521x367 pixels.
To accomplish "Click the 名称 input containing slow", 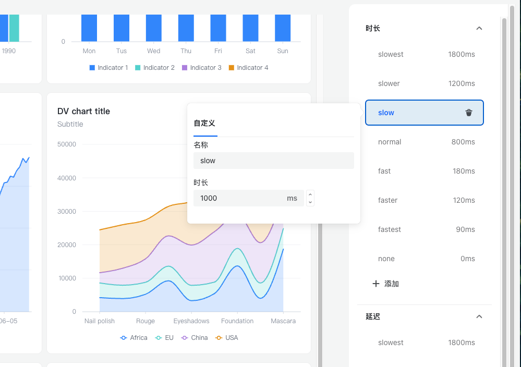I will tap(273, 161).
